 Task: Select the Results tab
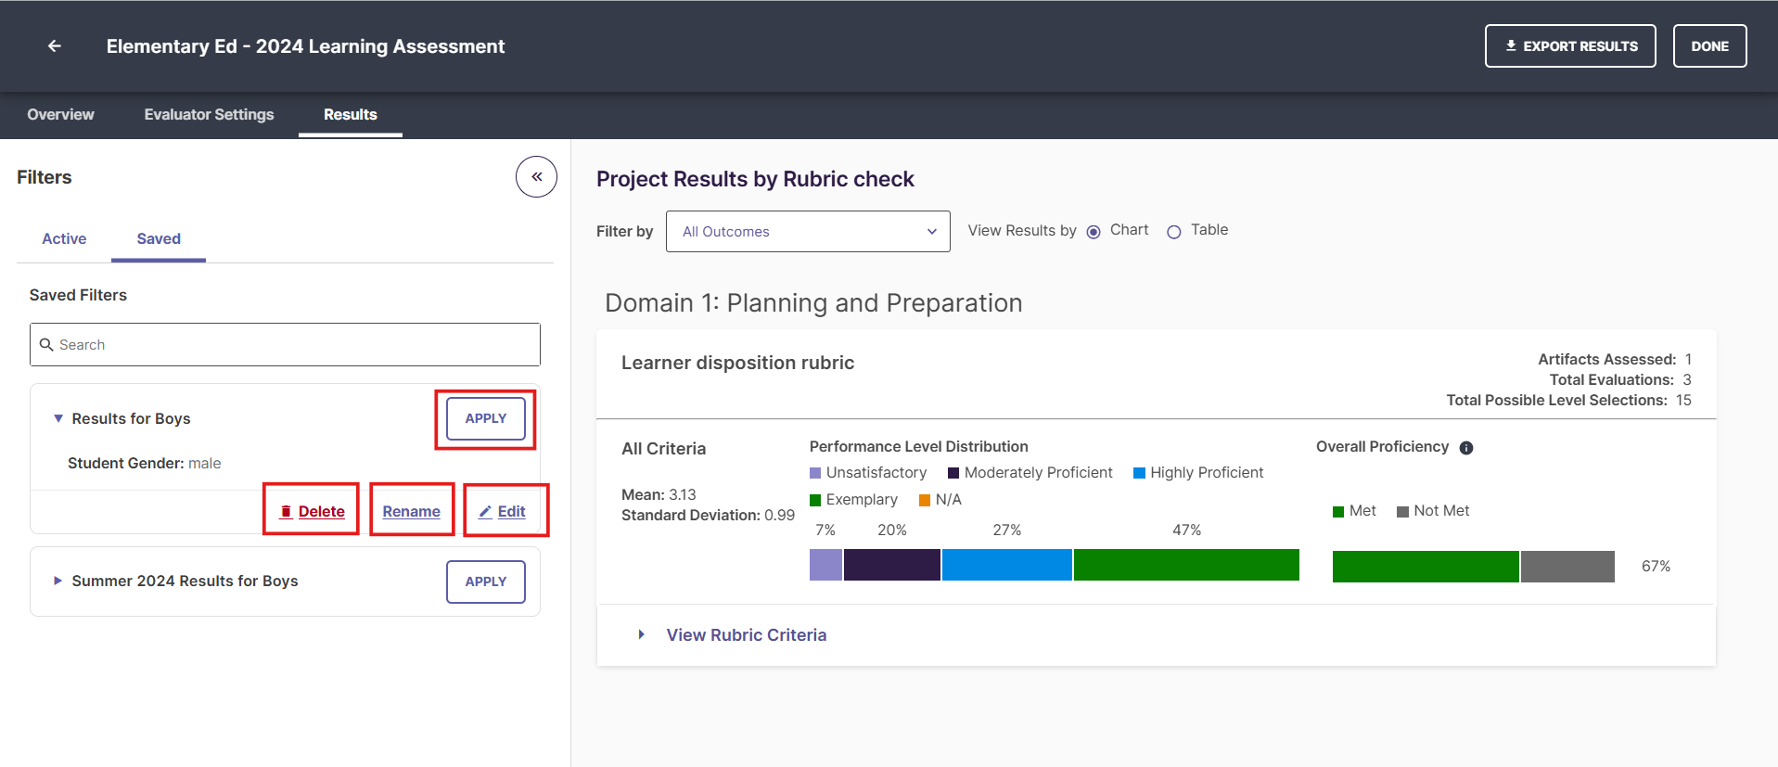click(x=351, y=114)
